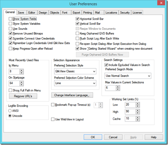This screenshot has width=168, height=145.
Task: Increase the In Menu recent files count
Action: [21, 70]
